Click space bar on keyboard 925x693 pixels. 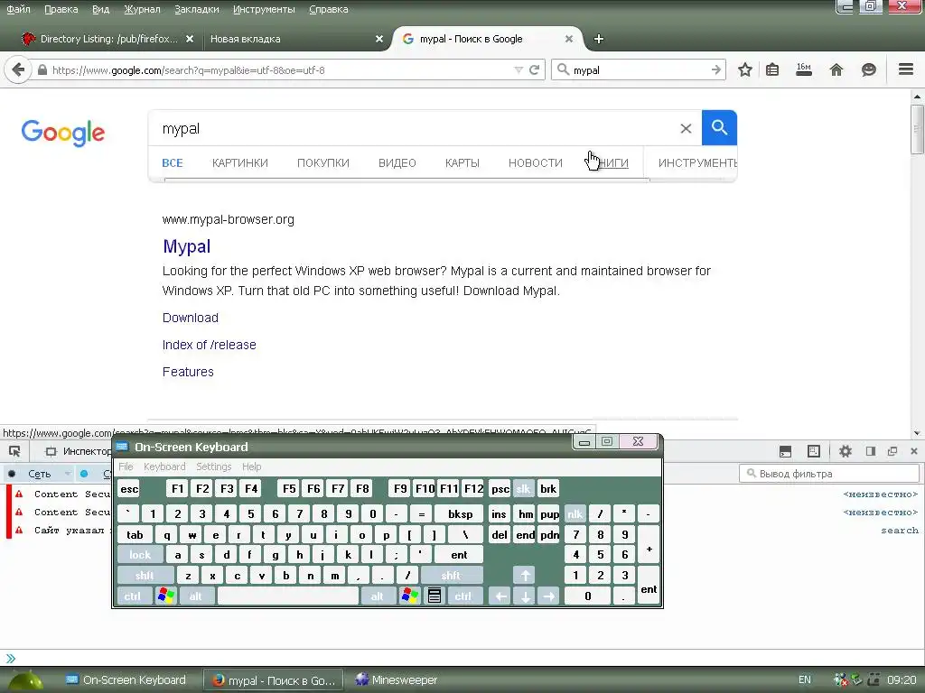pyautogui.click(x=288, y=596)
